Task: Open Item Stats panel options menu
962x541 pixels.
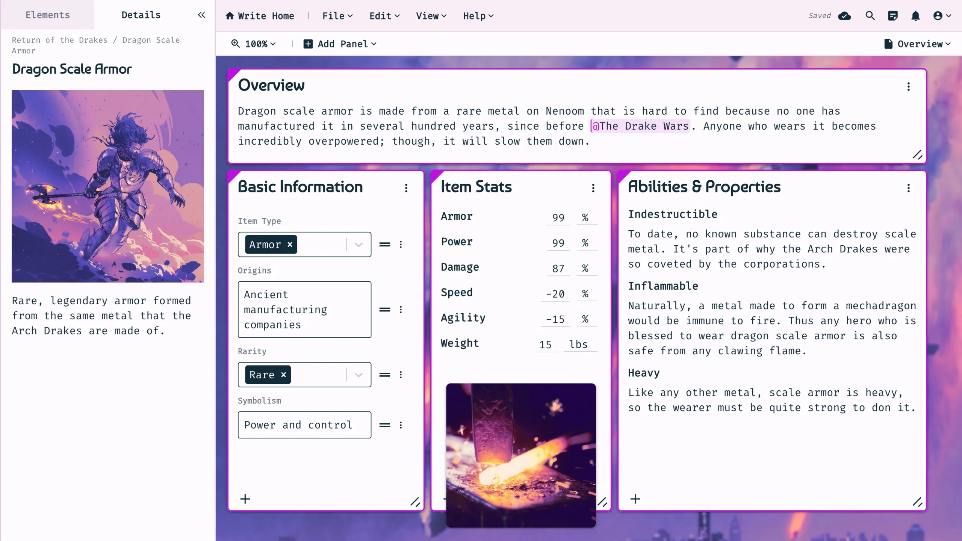Action: pyautogui.click(x=593, y=188)
